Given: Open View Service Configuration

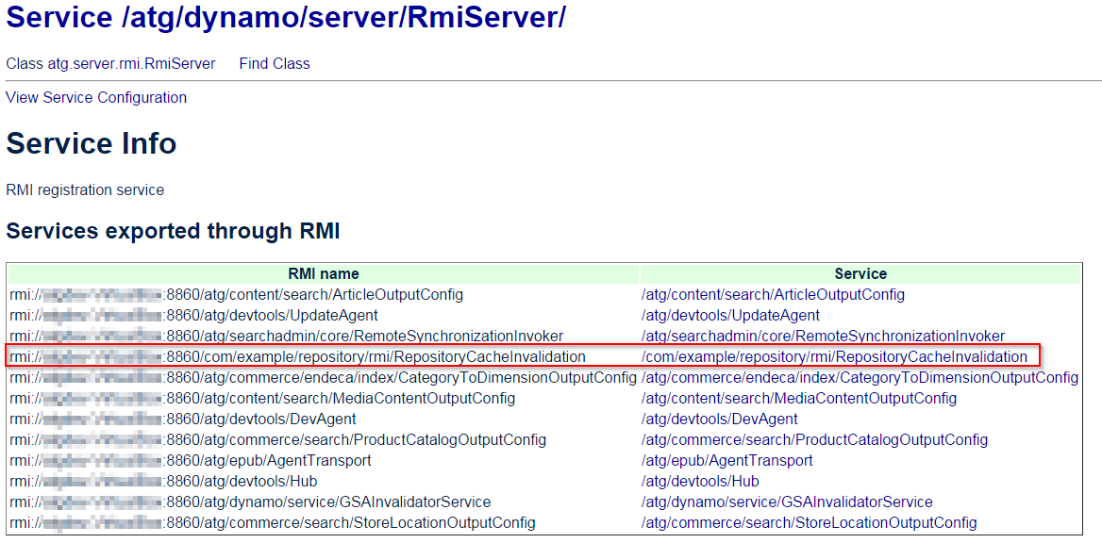Looking at the screenshot, I should click(x=95, y=97).
